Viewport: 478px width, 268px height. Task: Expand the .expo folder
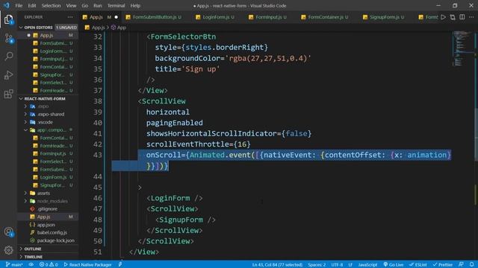[43, 106]
